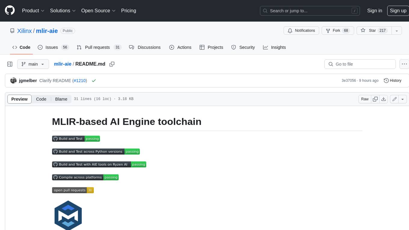Image resolution: width=409 pixels, height=230 pixels.
Task: Open jgmelber's avatar
Action: pyautogui.click(x=13, y=81)
